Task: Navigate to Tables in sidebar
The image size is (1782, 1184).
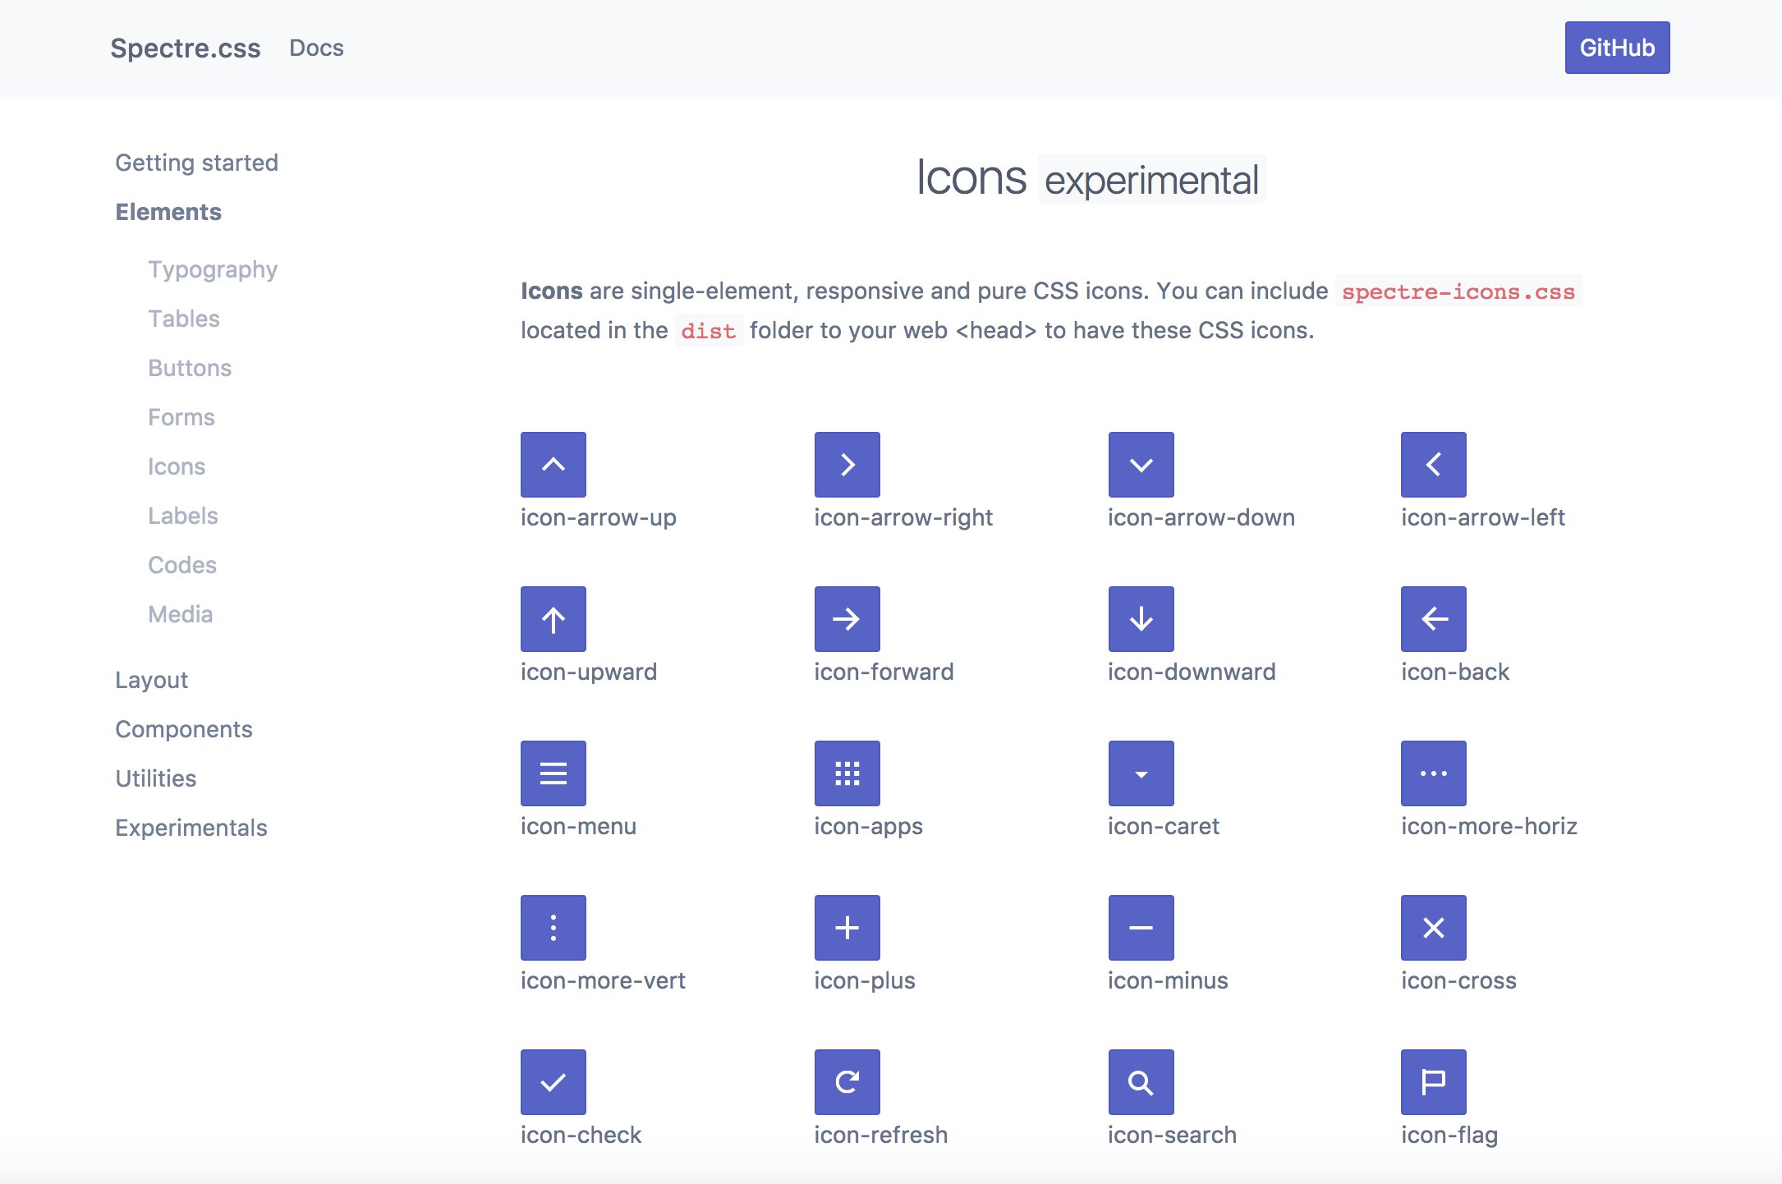Action: pyautogui.click(x=184, y=319)
